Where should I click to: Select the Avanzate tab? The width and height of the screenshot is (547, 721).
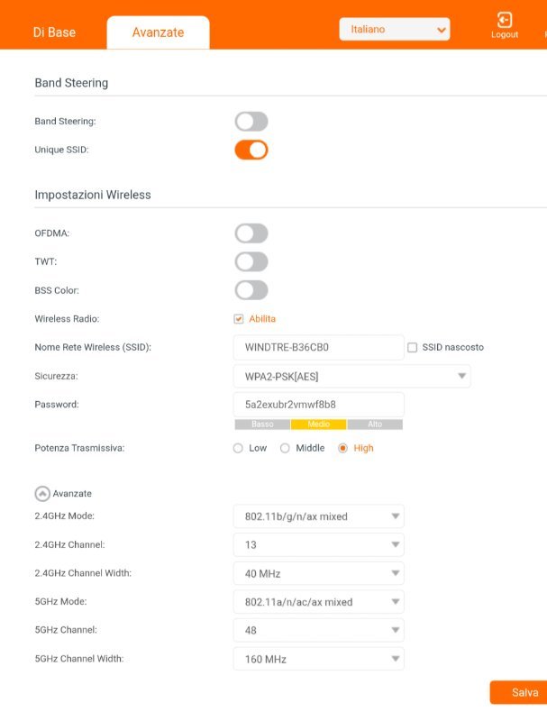[x=158, y=32]
